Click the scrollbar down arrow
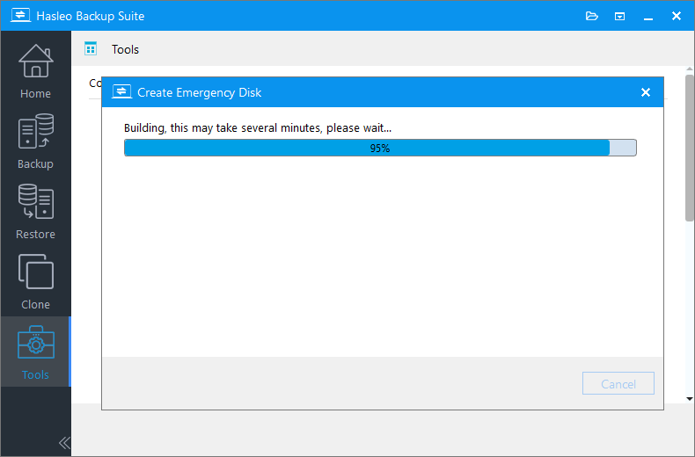Screen dimensions: 695x457 (x=689, y=398)
